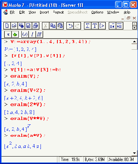
Task: Insert execution group with the [> button
Action: click(102, 26)
